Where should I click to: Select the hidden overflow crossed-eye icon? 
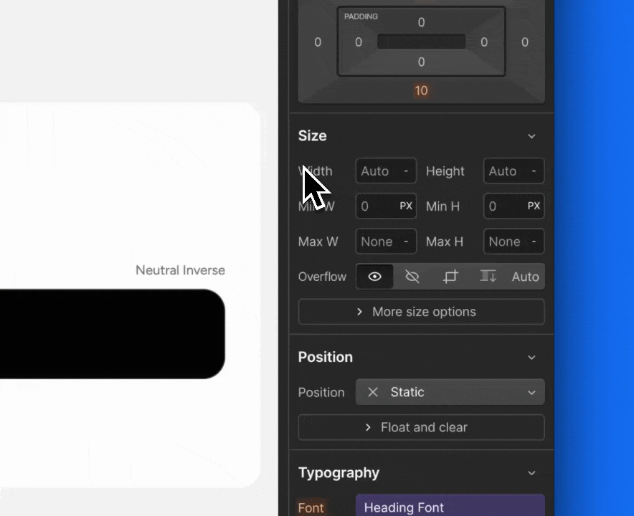click(412, 276)
